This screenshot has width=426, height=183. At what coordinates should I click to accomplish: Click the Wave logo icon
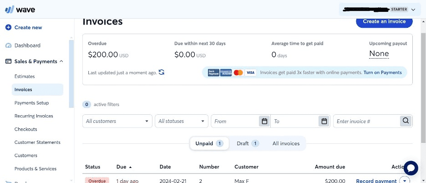point(9,10)
